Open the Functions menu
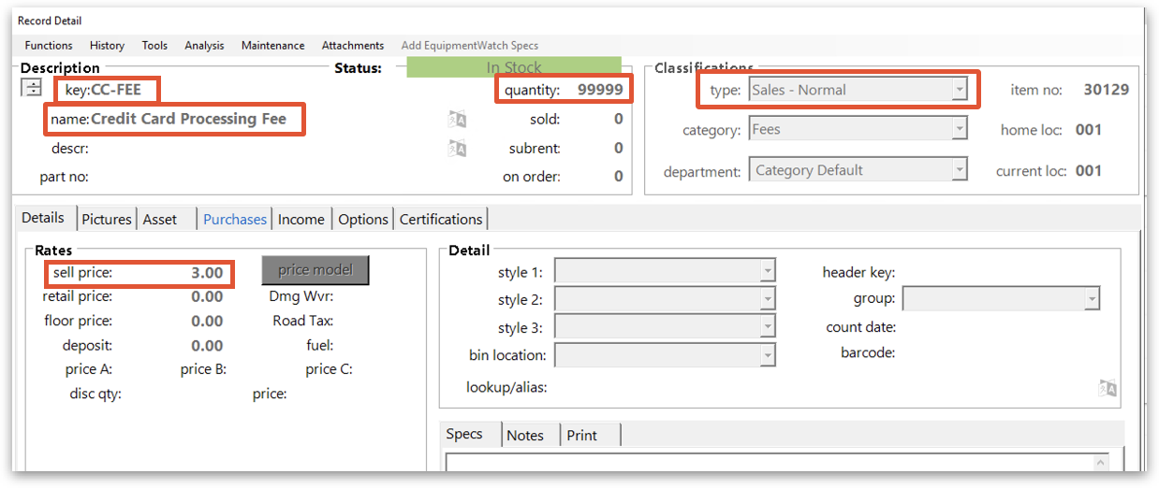 tap(49, 45)
